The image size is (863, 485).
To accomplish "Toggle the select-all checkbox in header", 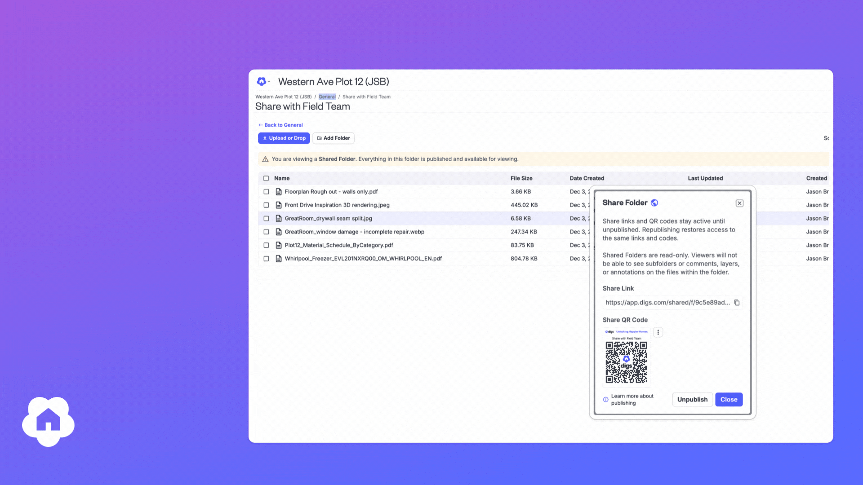I will point(266,178).
